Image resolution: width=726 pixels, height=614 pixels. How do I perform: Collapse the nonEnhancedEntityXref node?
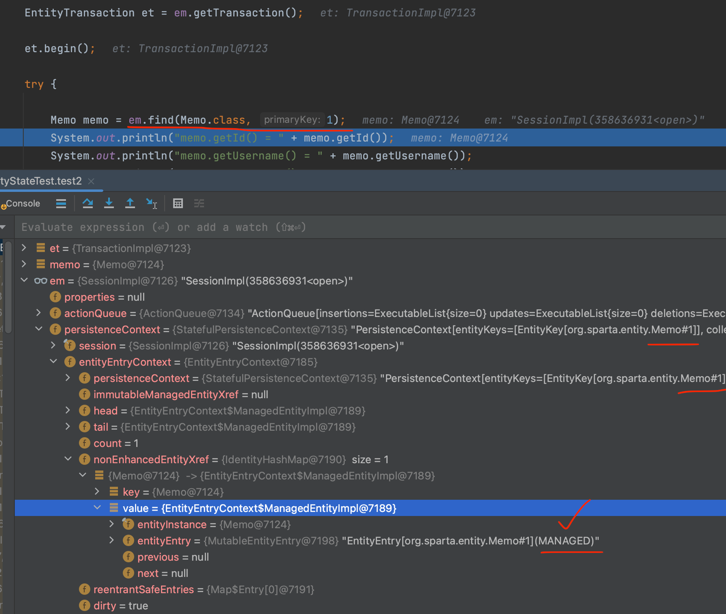click(68, 459)
